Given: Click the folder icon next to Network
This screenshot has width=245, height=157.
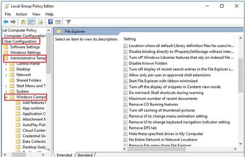Looking at the screenshot, I should tap(12, 75).
